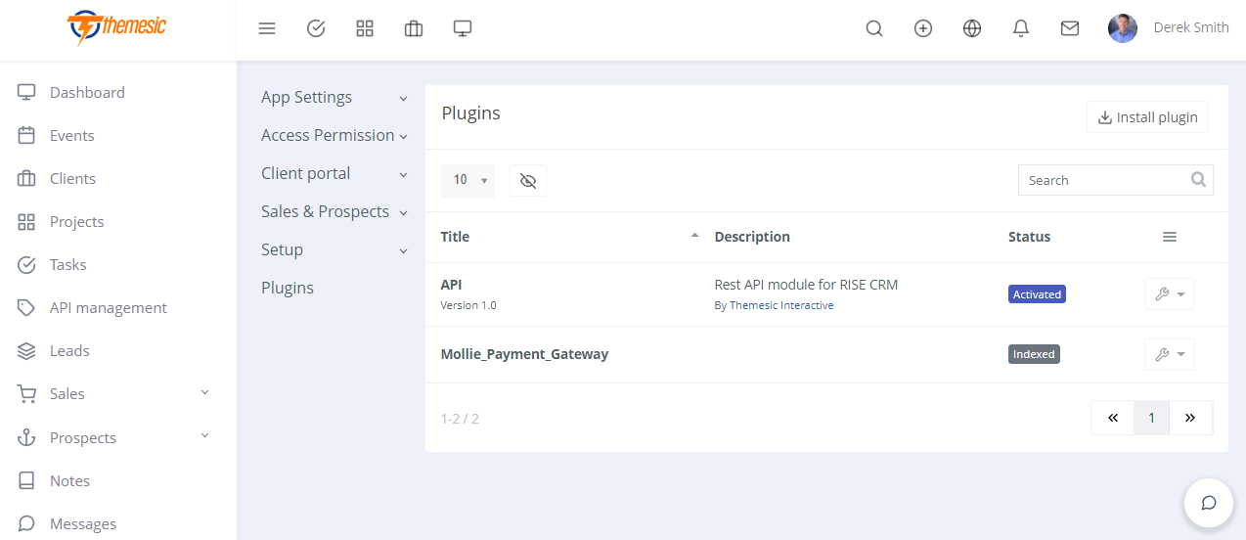Open the wrench dropdown for API plugin
This screenshot has width=1246, height=540.
[x=1170, y=294]
